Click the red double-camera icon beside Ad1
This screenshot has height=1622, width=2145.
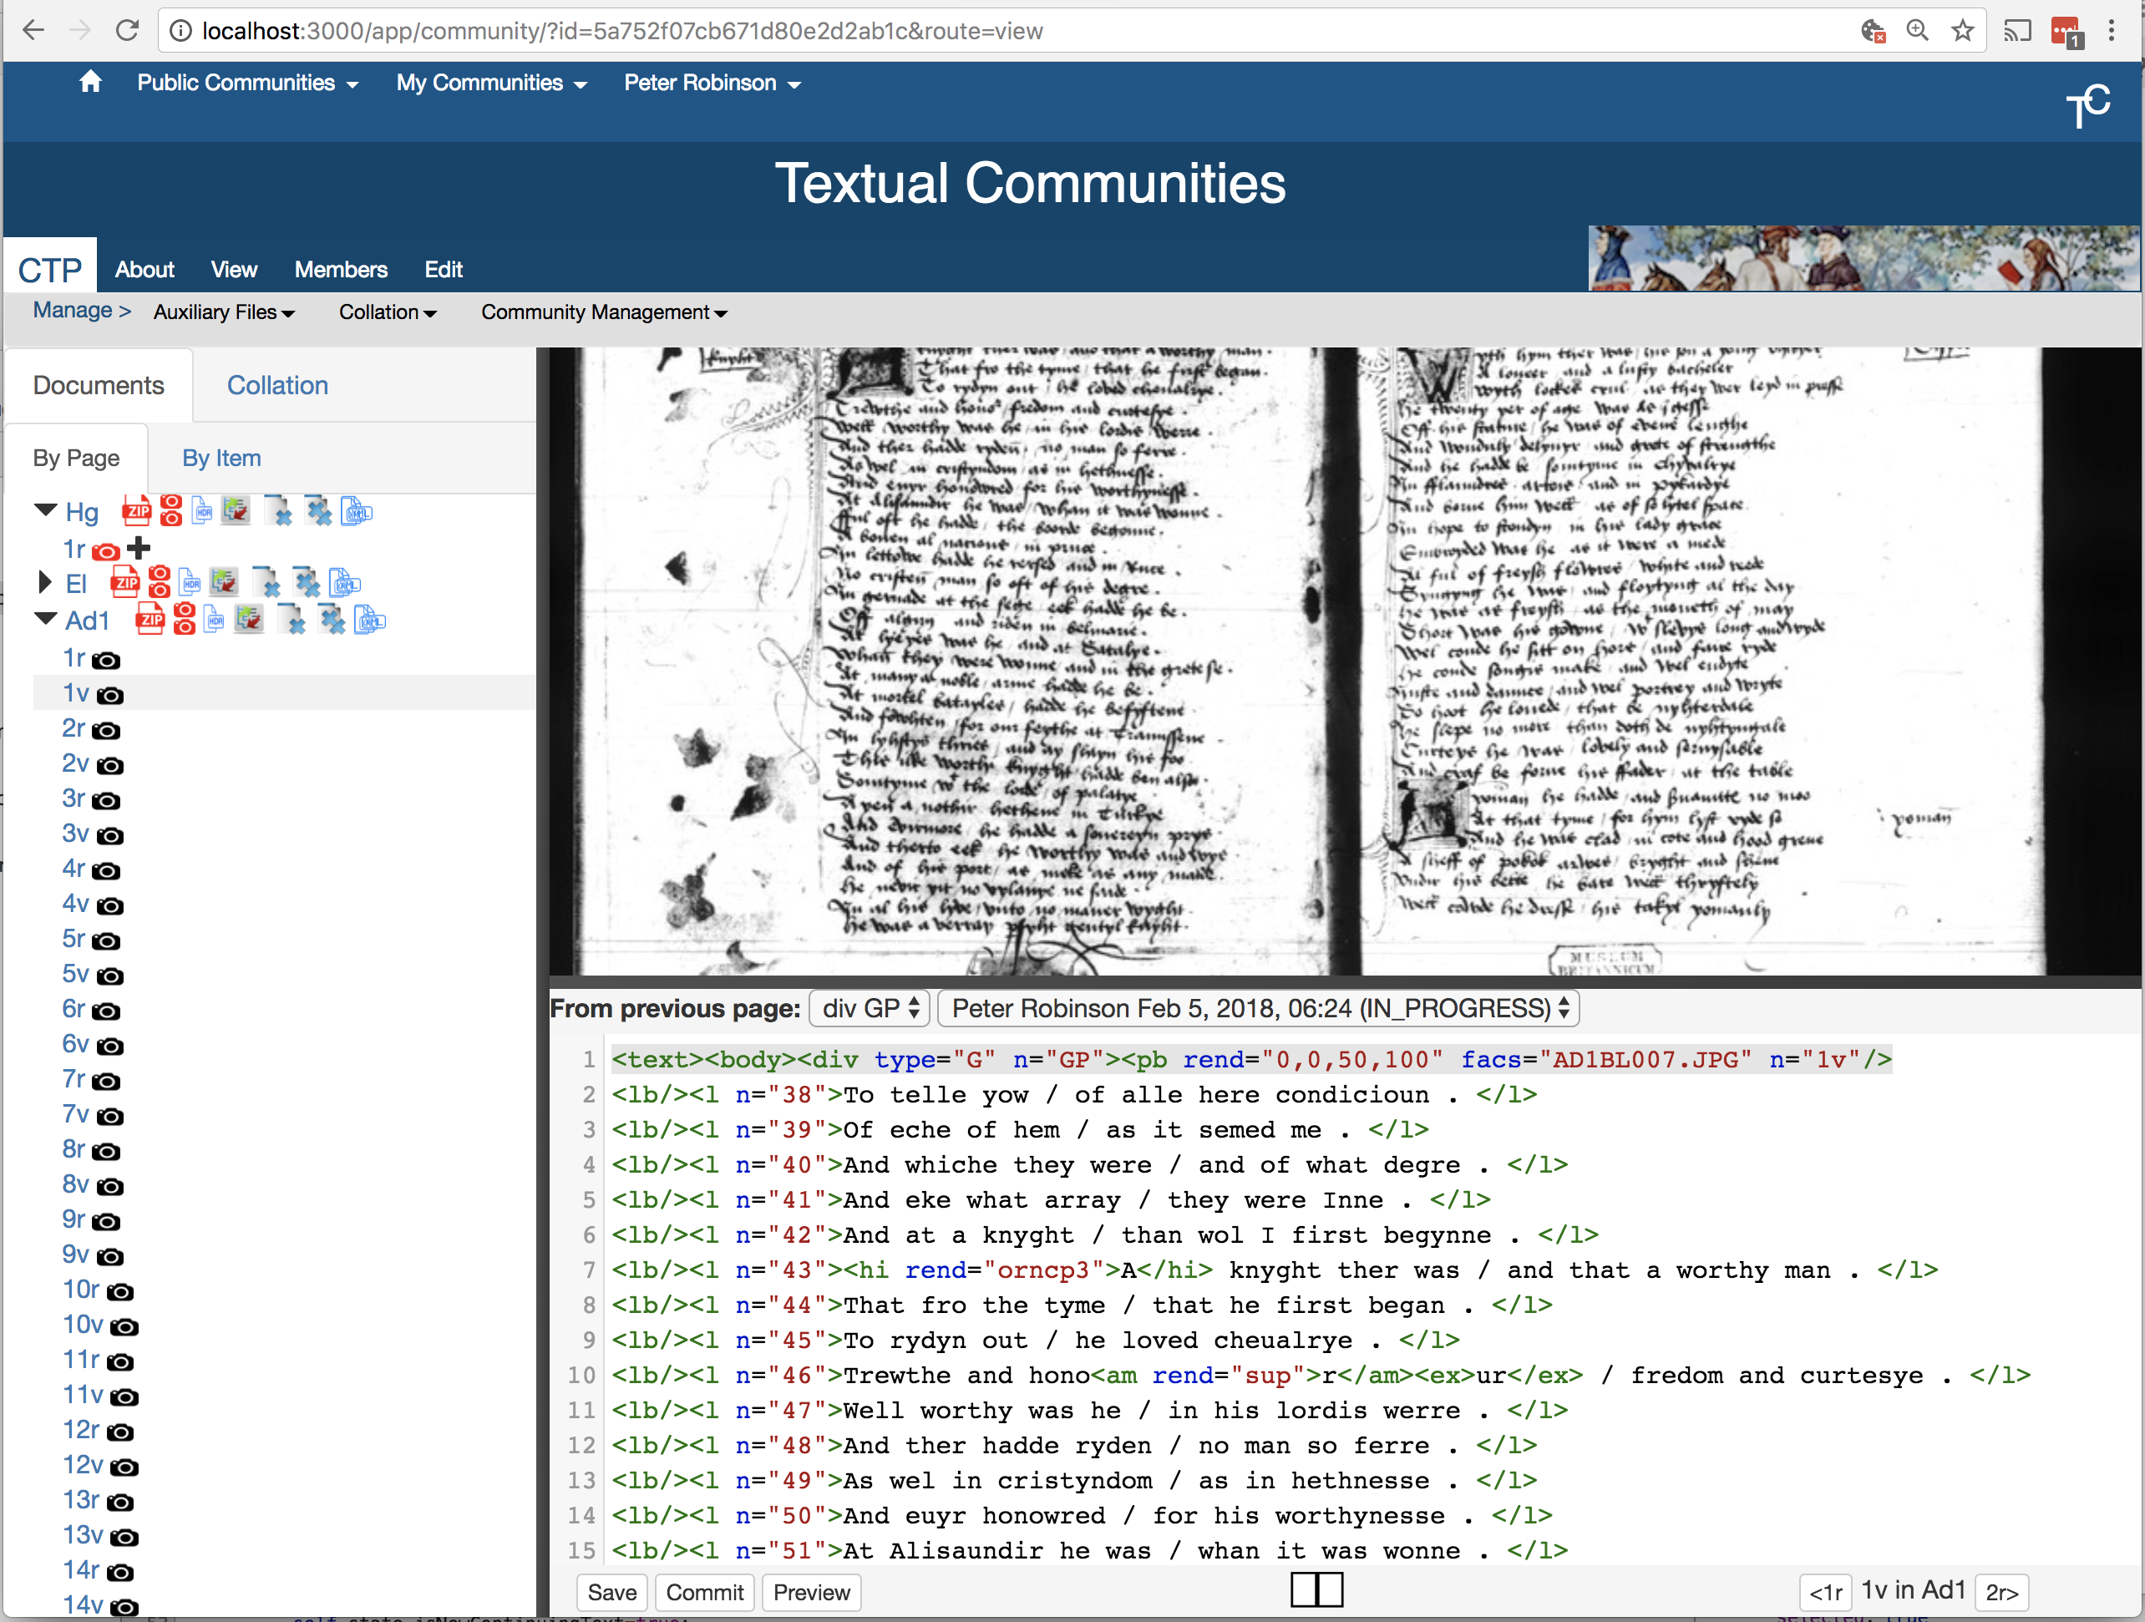(185, 619)
